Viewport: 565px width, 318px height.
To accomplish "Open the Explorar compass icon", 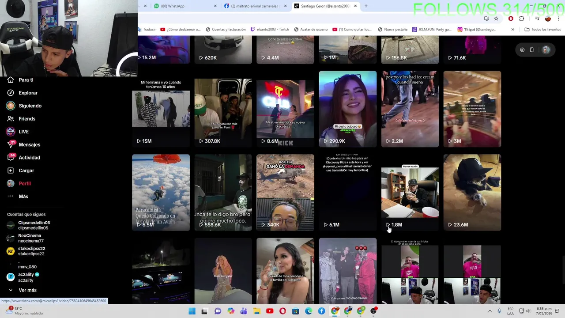I will pos(11,93).
